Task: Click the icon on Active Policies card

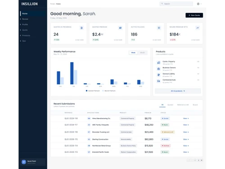Action: (x=159, y=28)
